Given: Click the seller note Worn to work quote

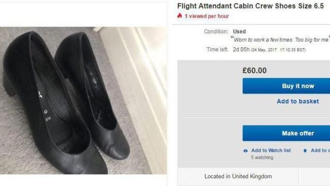Looking at the screenshot, I should point(280,40).
